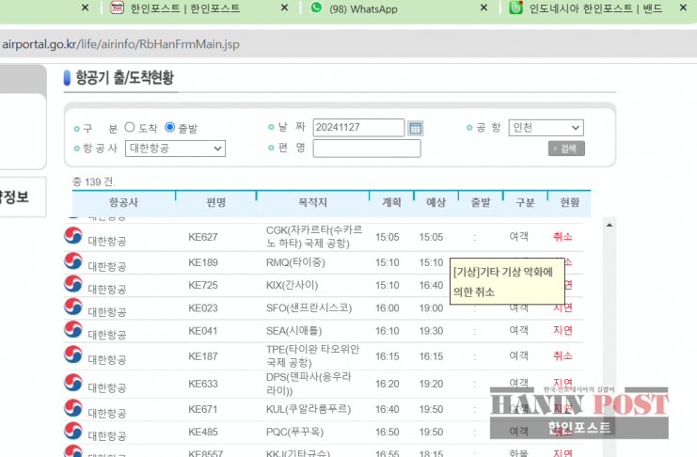Click the 지연 status for the KE041 flight
This screenshot has width=697, height=457.
(562, 331)
